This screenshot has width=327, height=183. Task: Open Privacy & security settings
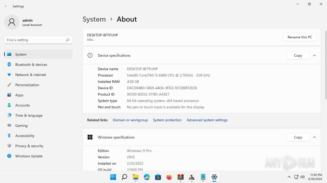[x=38, y=146]
